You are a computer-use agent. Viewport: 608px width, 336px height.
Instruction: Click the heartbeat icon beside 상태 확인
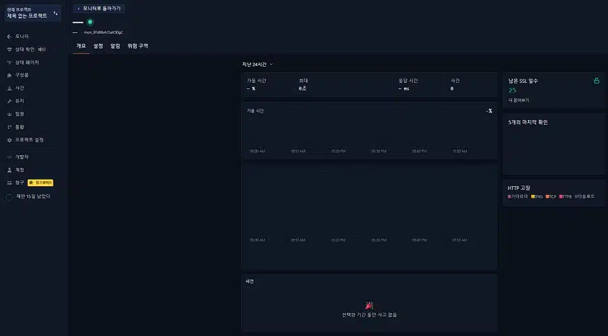pos(9,49)
